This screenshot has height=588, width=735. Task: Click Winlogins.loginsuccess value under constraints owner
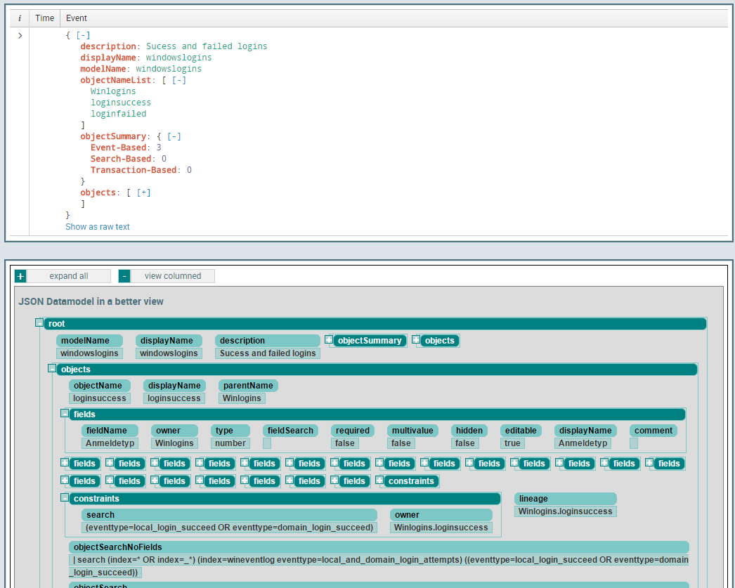coord(441,528)
